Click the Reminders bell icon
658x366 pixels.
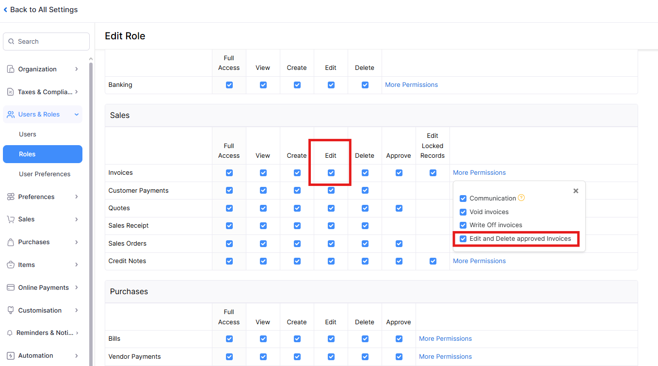tap(10, 333)
